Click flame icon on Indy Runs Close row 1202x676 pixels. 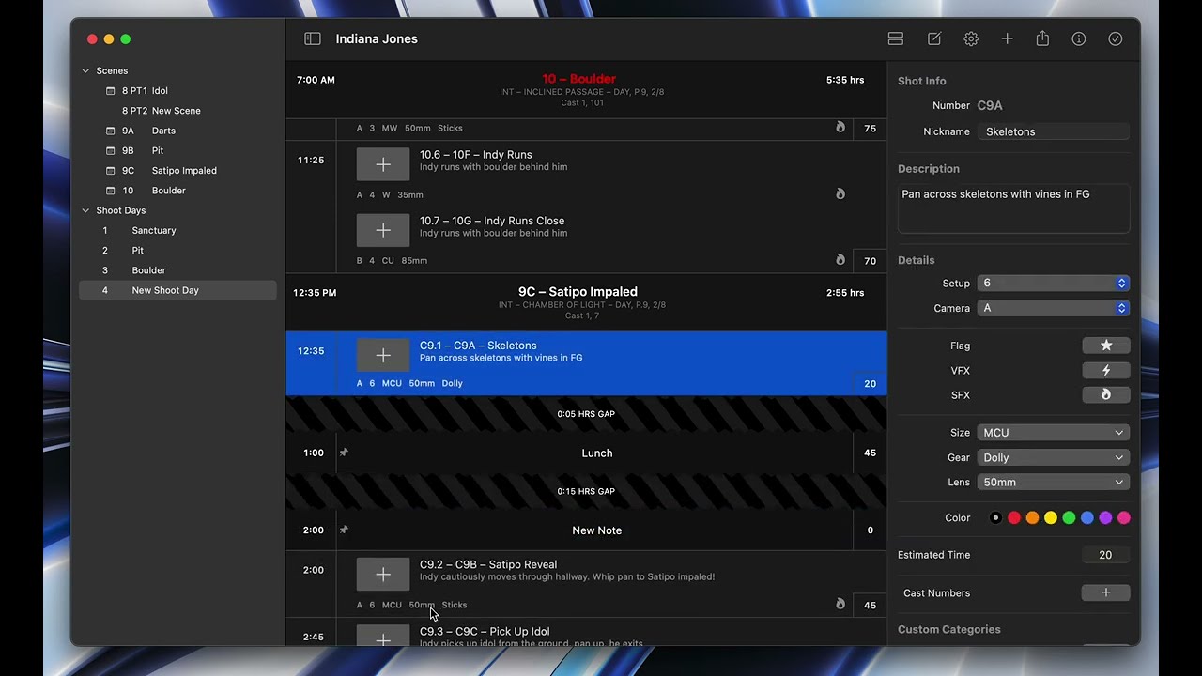(x=840, y=260)
